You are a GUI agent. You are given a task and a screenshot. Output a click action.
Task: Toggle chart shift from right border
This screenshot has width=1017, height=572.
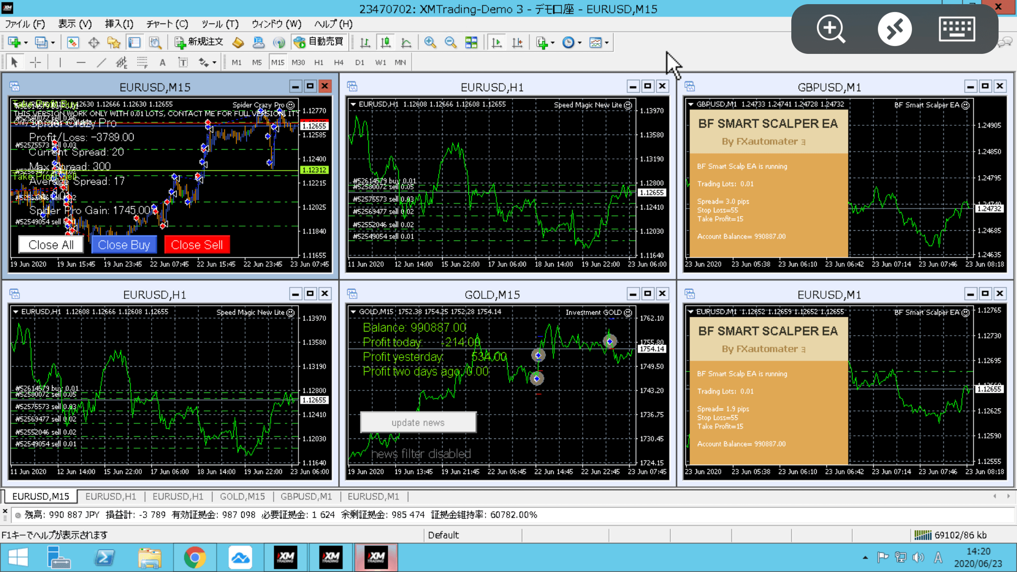point(517,42)
